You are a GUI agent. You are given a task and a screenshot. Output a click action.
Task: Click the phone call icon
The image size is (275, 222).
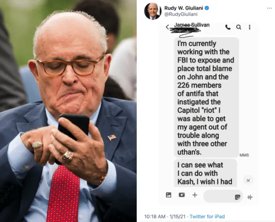pyautogui.click(x=228, y=27)
